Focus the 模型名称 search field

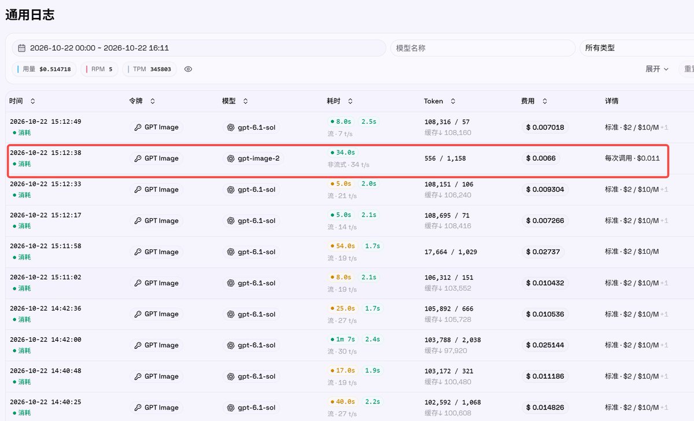[x=483, y=48]
